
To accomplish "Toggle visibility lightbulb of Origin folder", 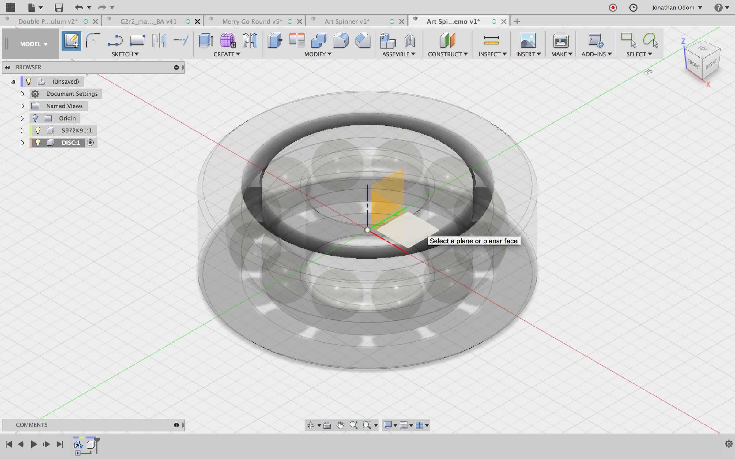I will pos(35,118).
